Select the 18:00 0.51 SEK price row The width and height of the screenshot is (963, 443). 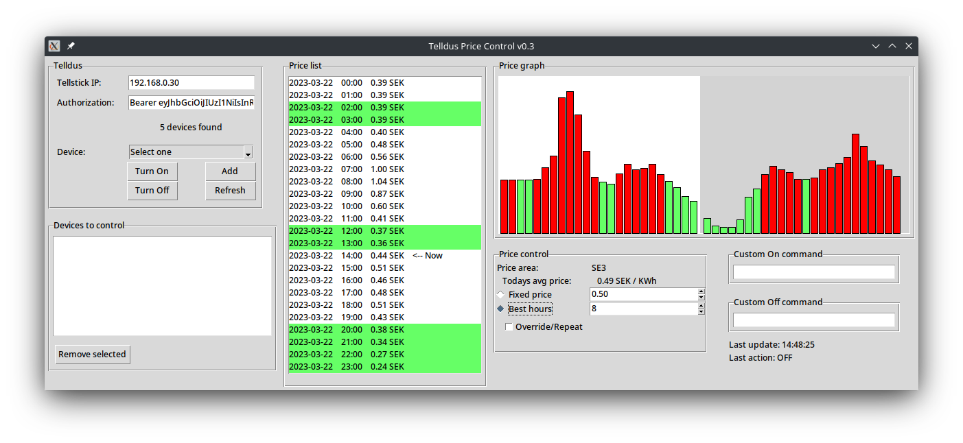tap(385, 304)
